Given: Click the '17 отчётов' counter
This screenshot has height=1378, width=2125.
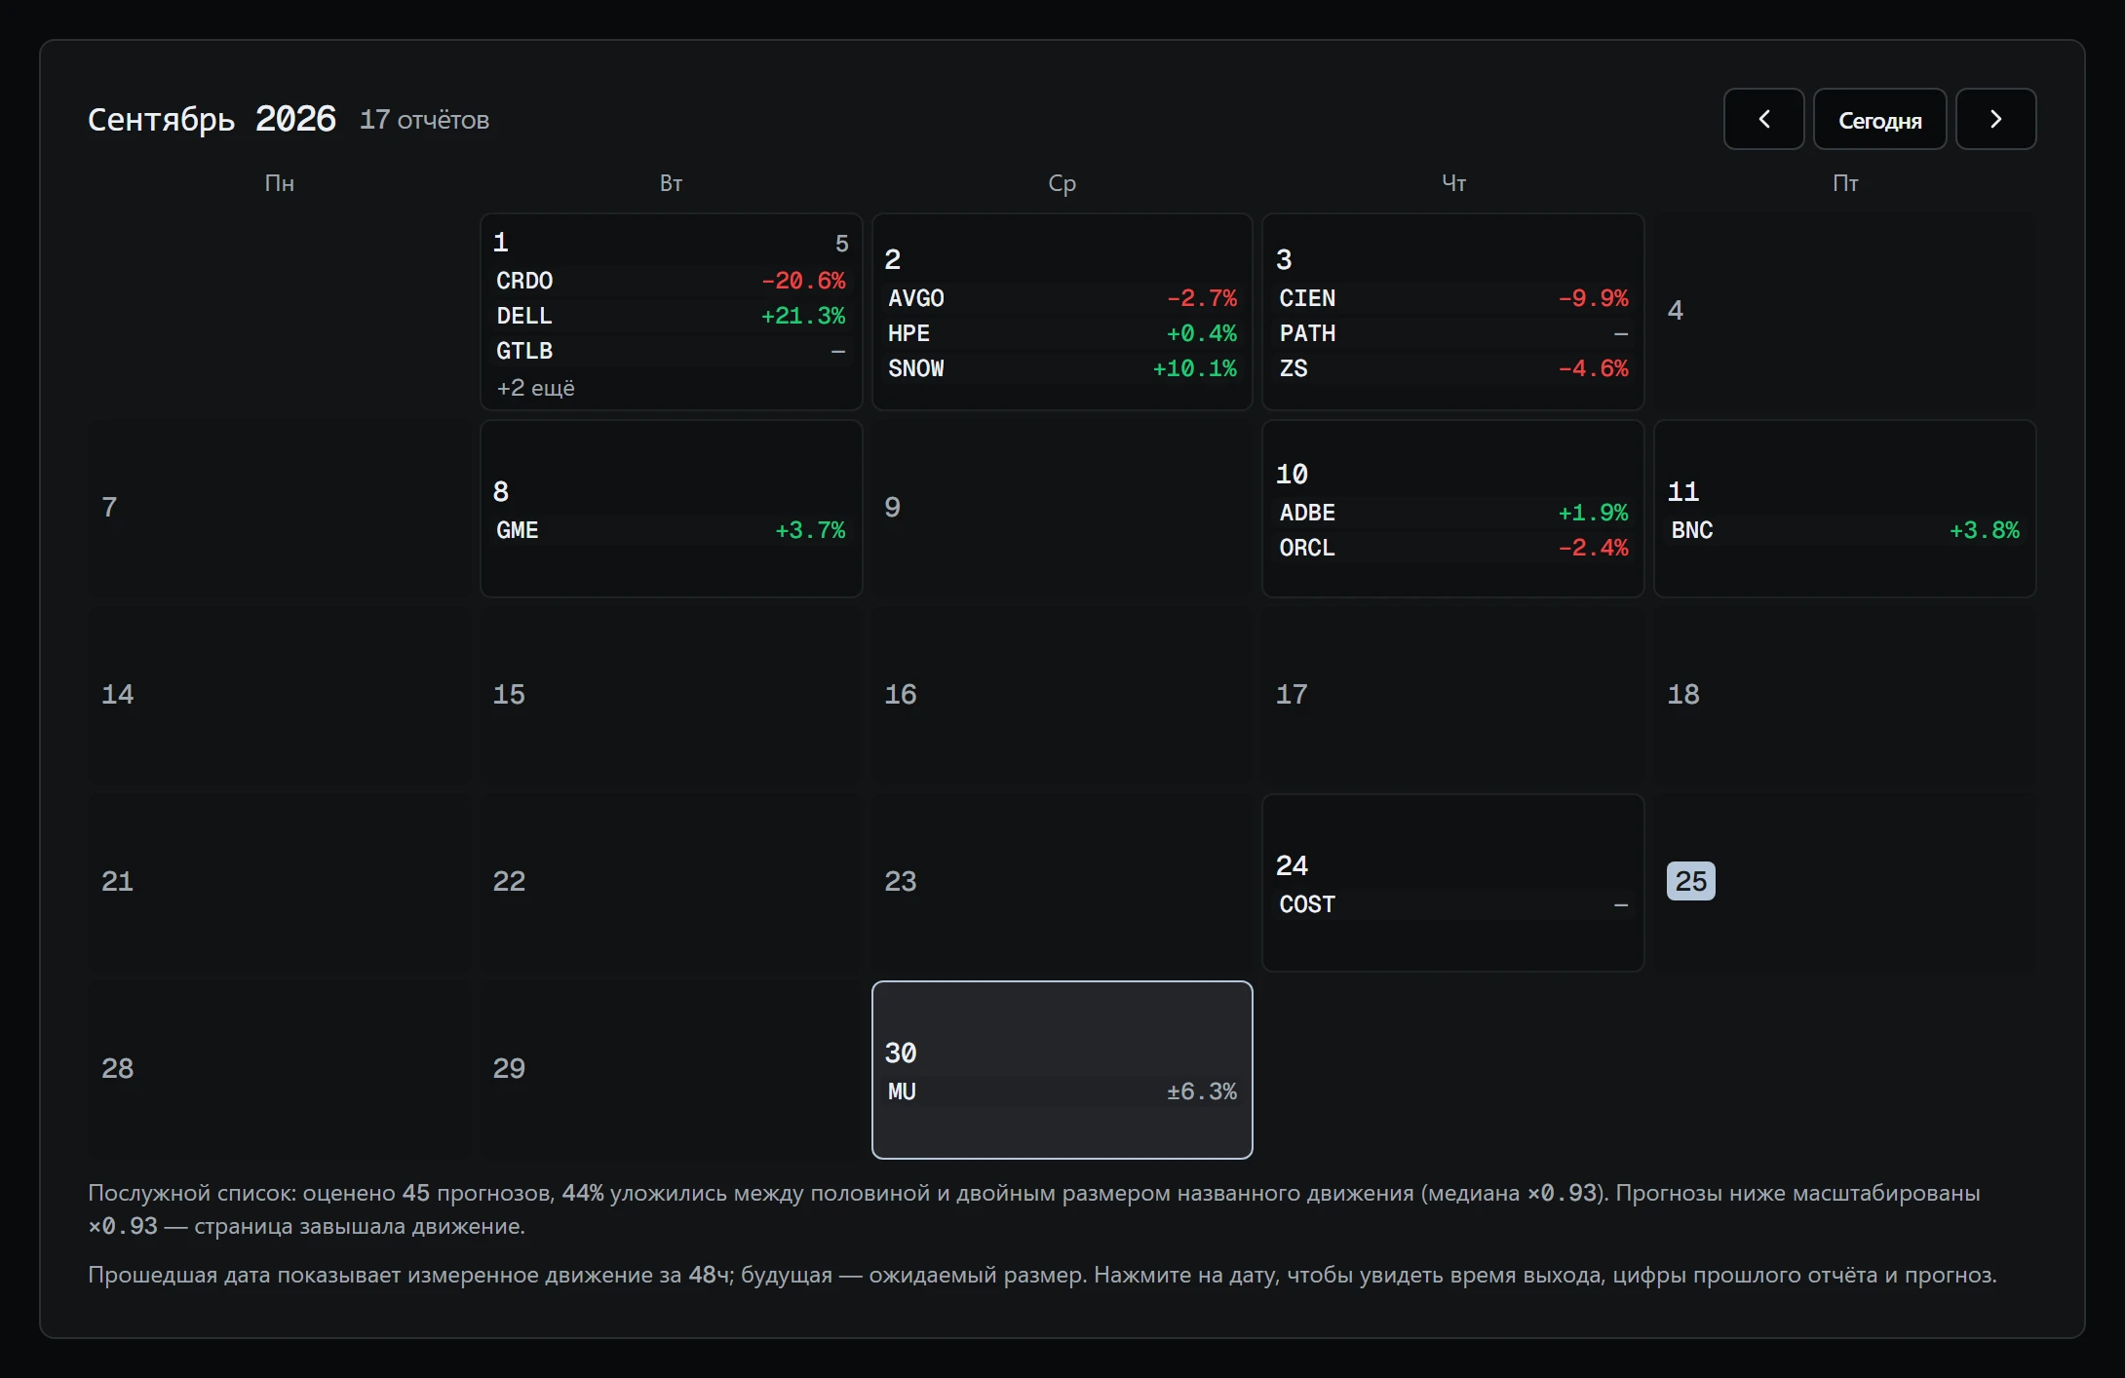Looking at the screenshot, I should pos(424,120).
